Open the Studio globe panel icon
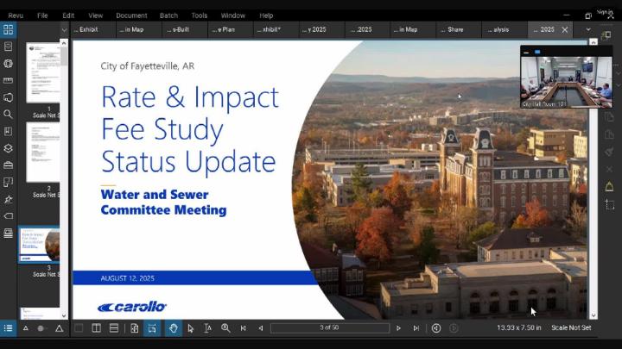This screenshot has width=622, height=349. click(8, 64)
